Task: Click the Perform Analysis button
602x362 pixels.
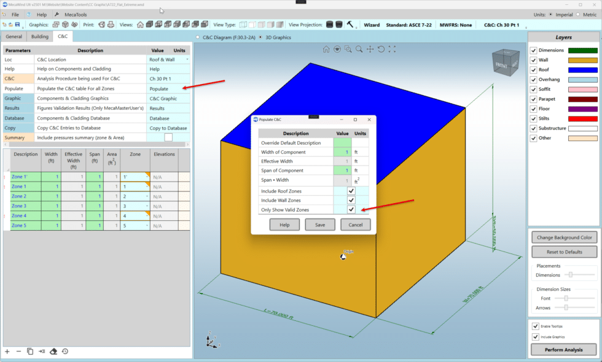Action: tap(563, 349)
